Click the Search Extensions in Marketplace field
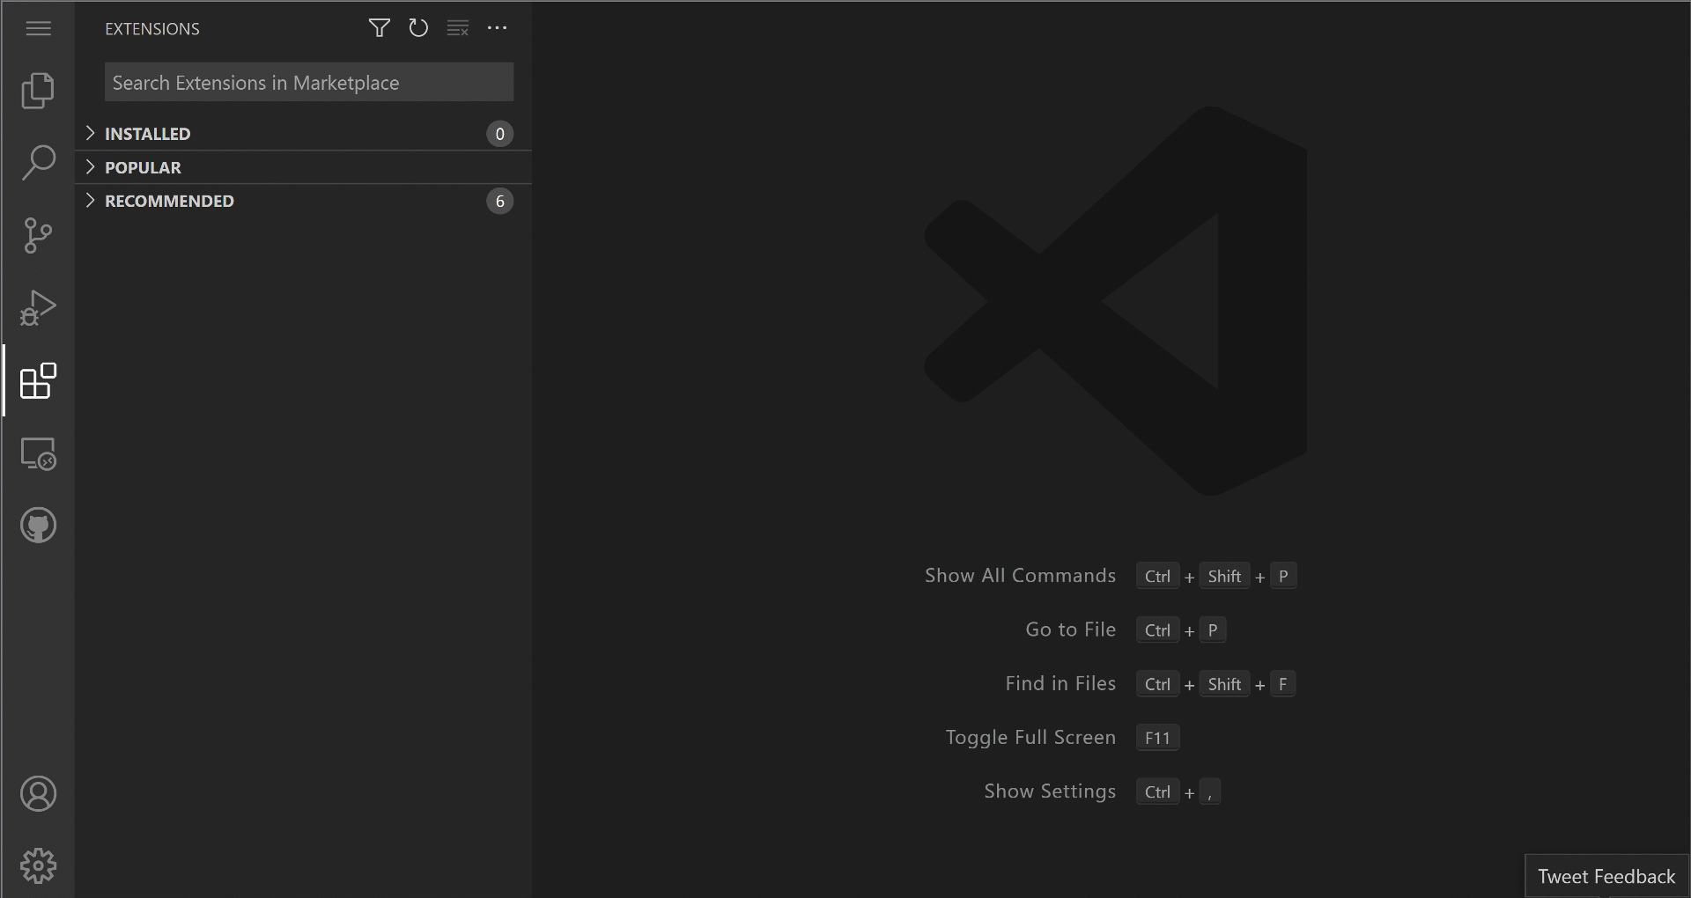This screenshot has height=898, width=1691. [x=308, y=82]
